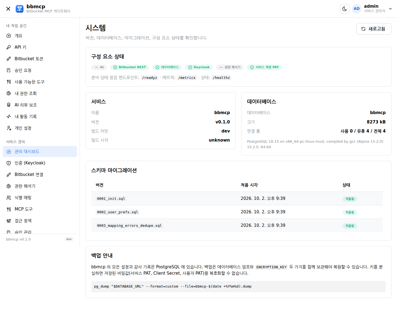Select 관리 대시보드 menu item
This screenshot has width=397, height=309.
tap(40, 151)
